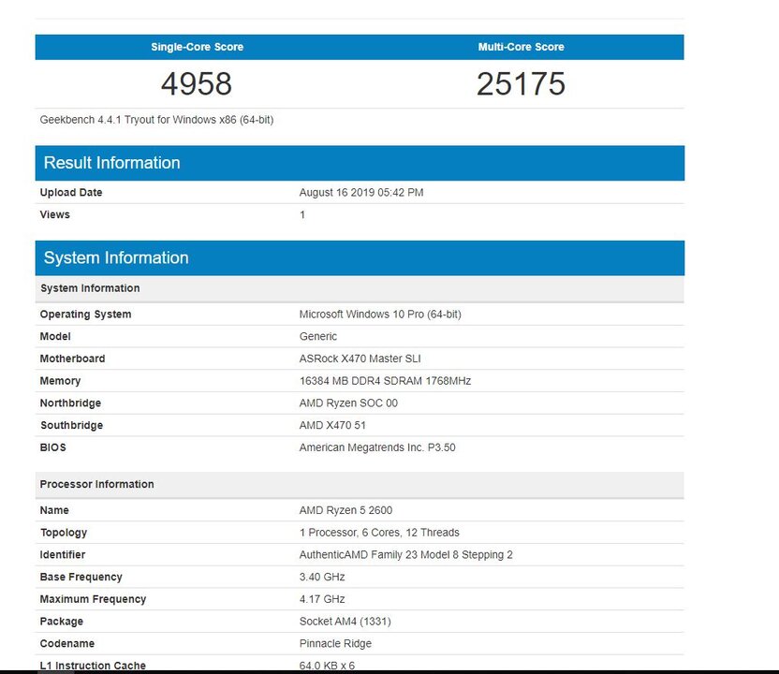The height and width of the screenshot is (674, 779).
Task: Select 1 Processor, 6 Cores, 12 Threads
Action: [379, 533]
